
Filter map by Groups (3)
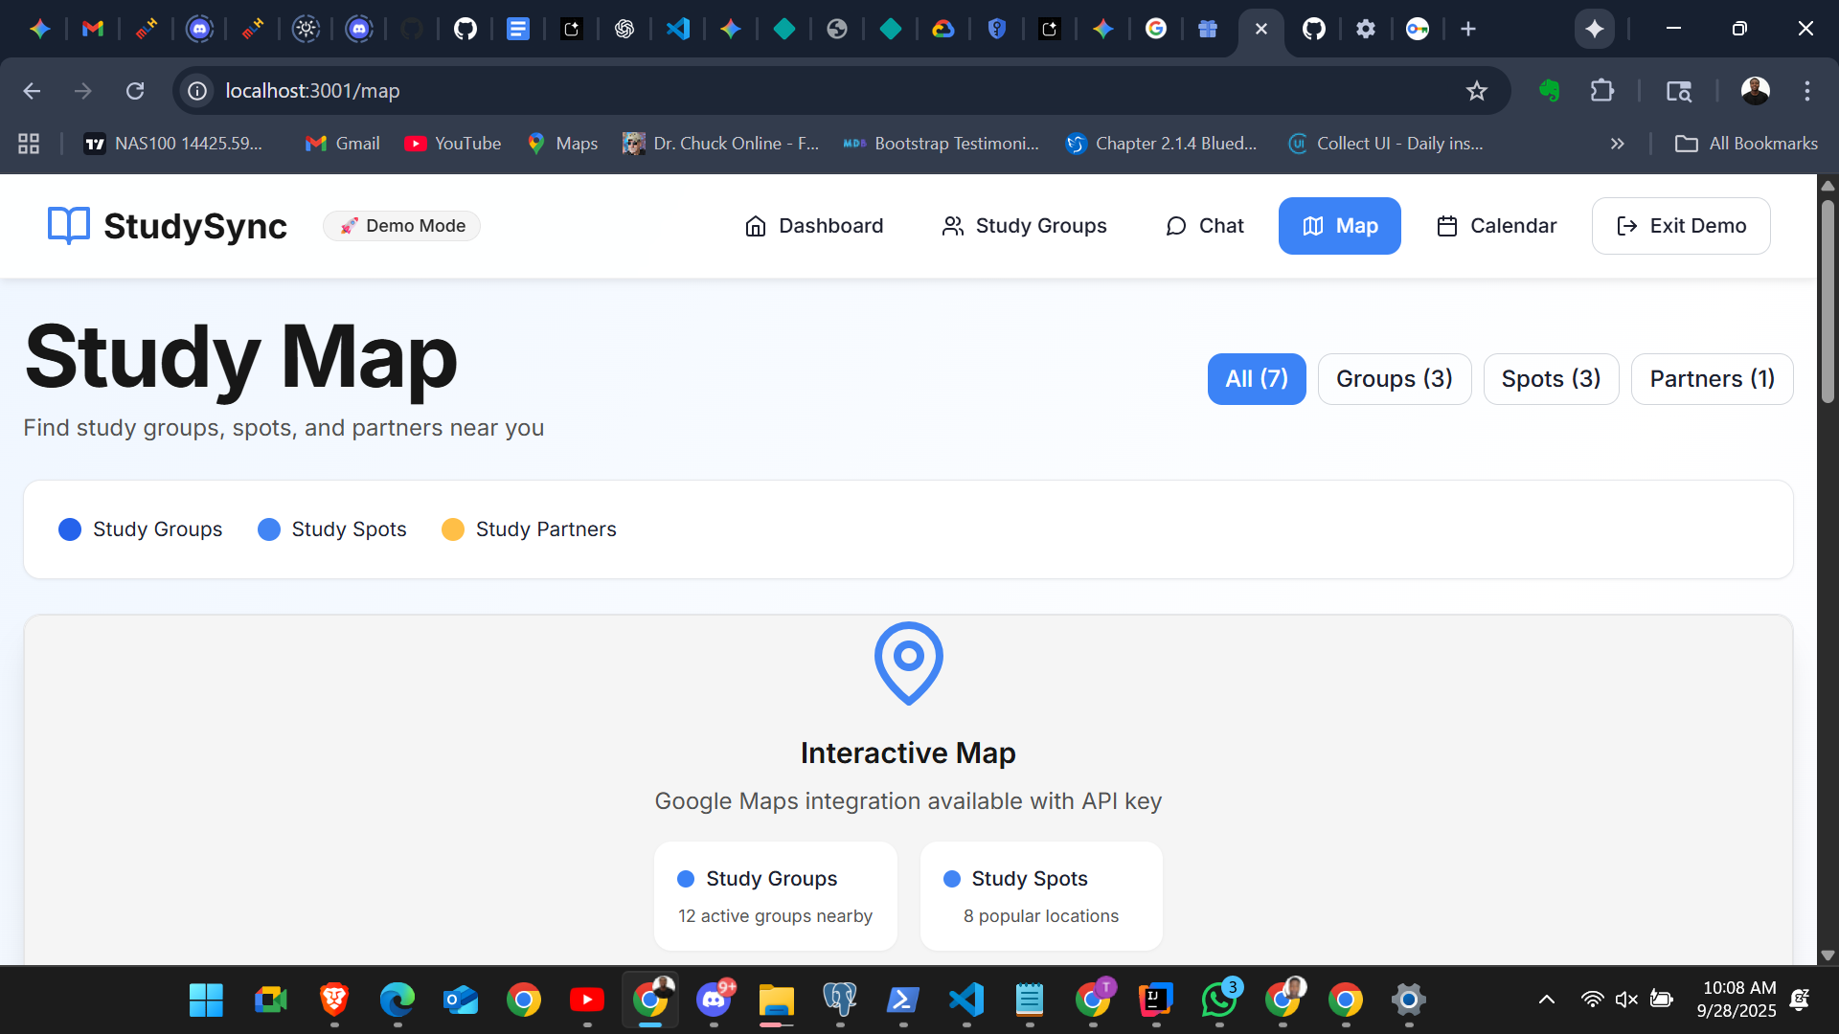1394,379
